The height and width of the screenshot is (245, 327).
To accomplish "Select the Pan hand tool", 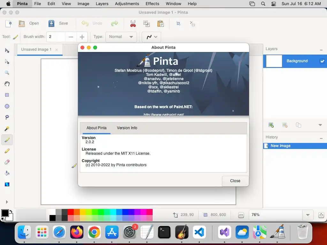I will coord(7,84).
